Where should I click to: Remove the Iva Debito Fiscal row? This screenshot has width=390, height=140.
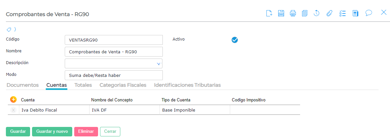click(13, 110)
